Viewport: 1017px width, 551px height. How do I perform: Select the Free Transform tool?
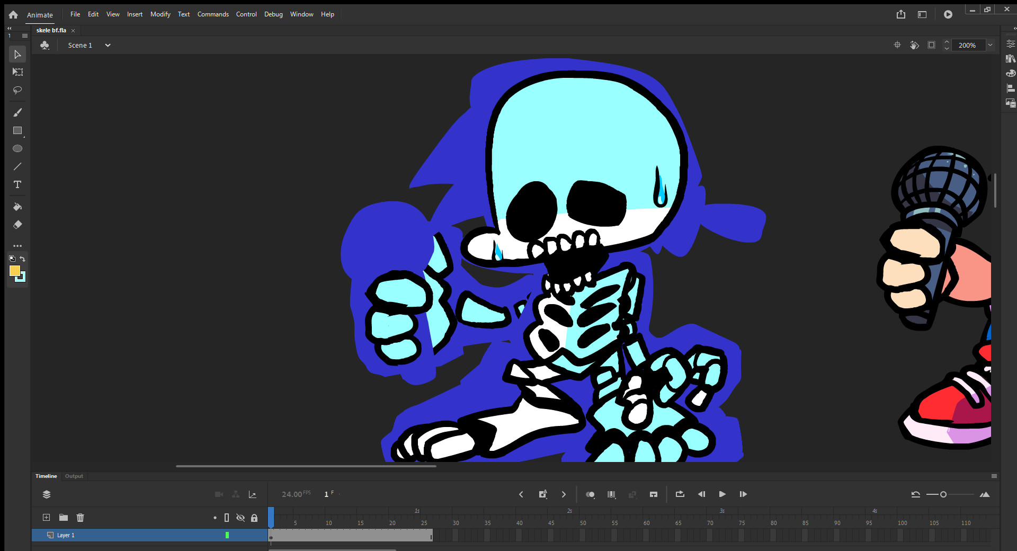click(x=17, y=72)
